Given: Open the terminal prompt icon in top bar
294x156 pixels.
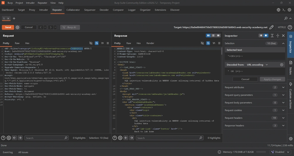Looking at the screenshot, I should point(284,10).
